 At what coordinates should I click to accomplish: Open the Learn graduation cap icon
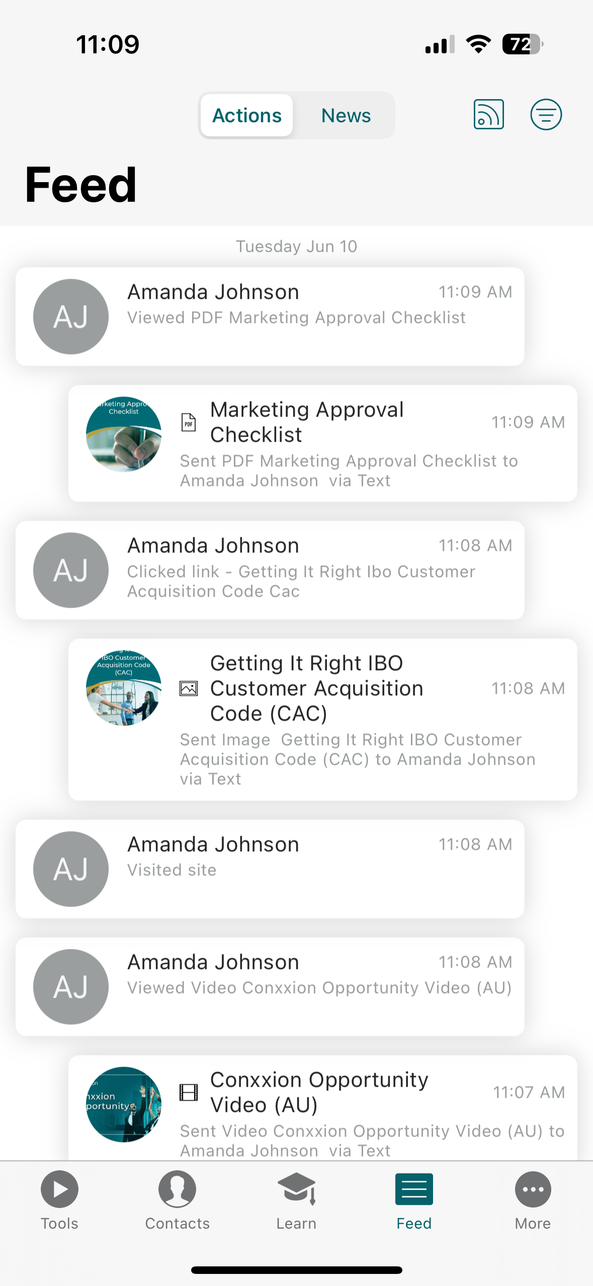point(296,1189)
